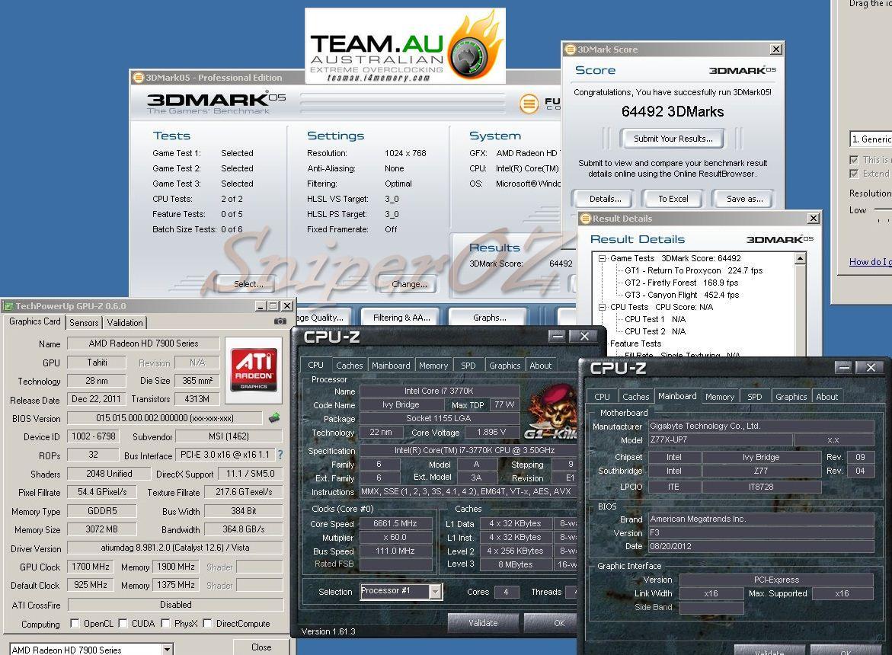Click the GPU Clock 1700 MHz field

pos(90,567)
